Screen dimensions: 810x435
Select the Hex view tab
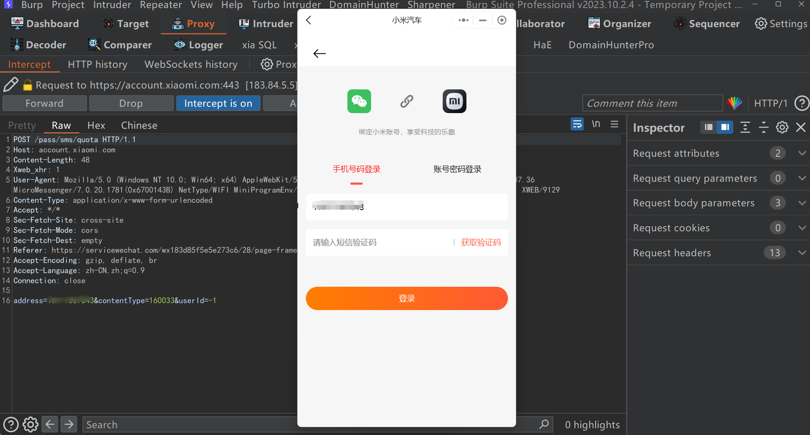pos(96,125)
